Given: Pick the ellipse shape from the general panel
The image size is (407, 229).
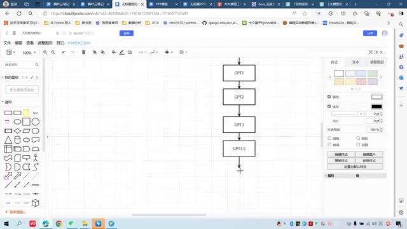Looking at the screenshot, I should [17, 121].
